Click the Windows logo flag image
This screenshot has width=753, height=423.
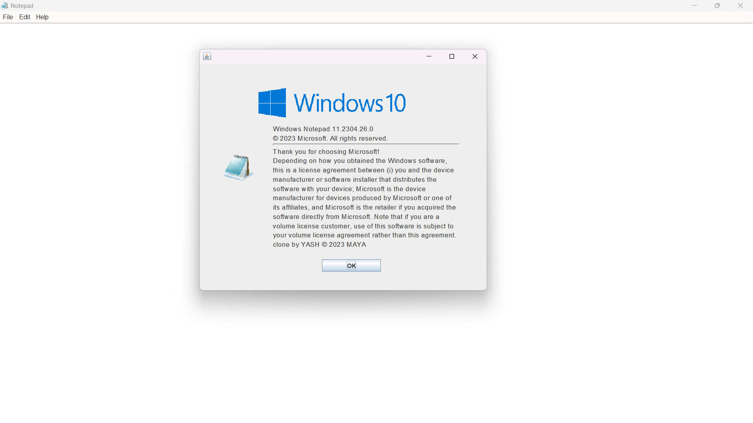coord(272,103)
